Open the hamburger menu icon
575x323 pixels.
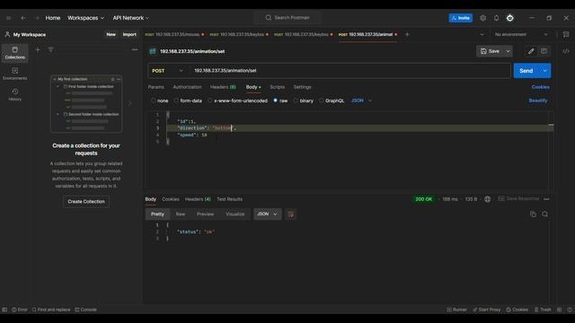pos(8,18)
